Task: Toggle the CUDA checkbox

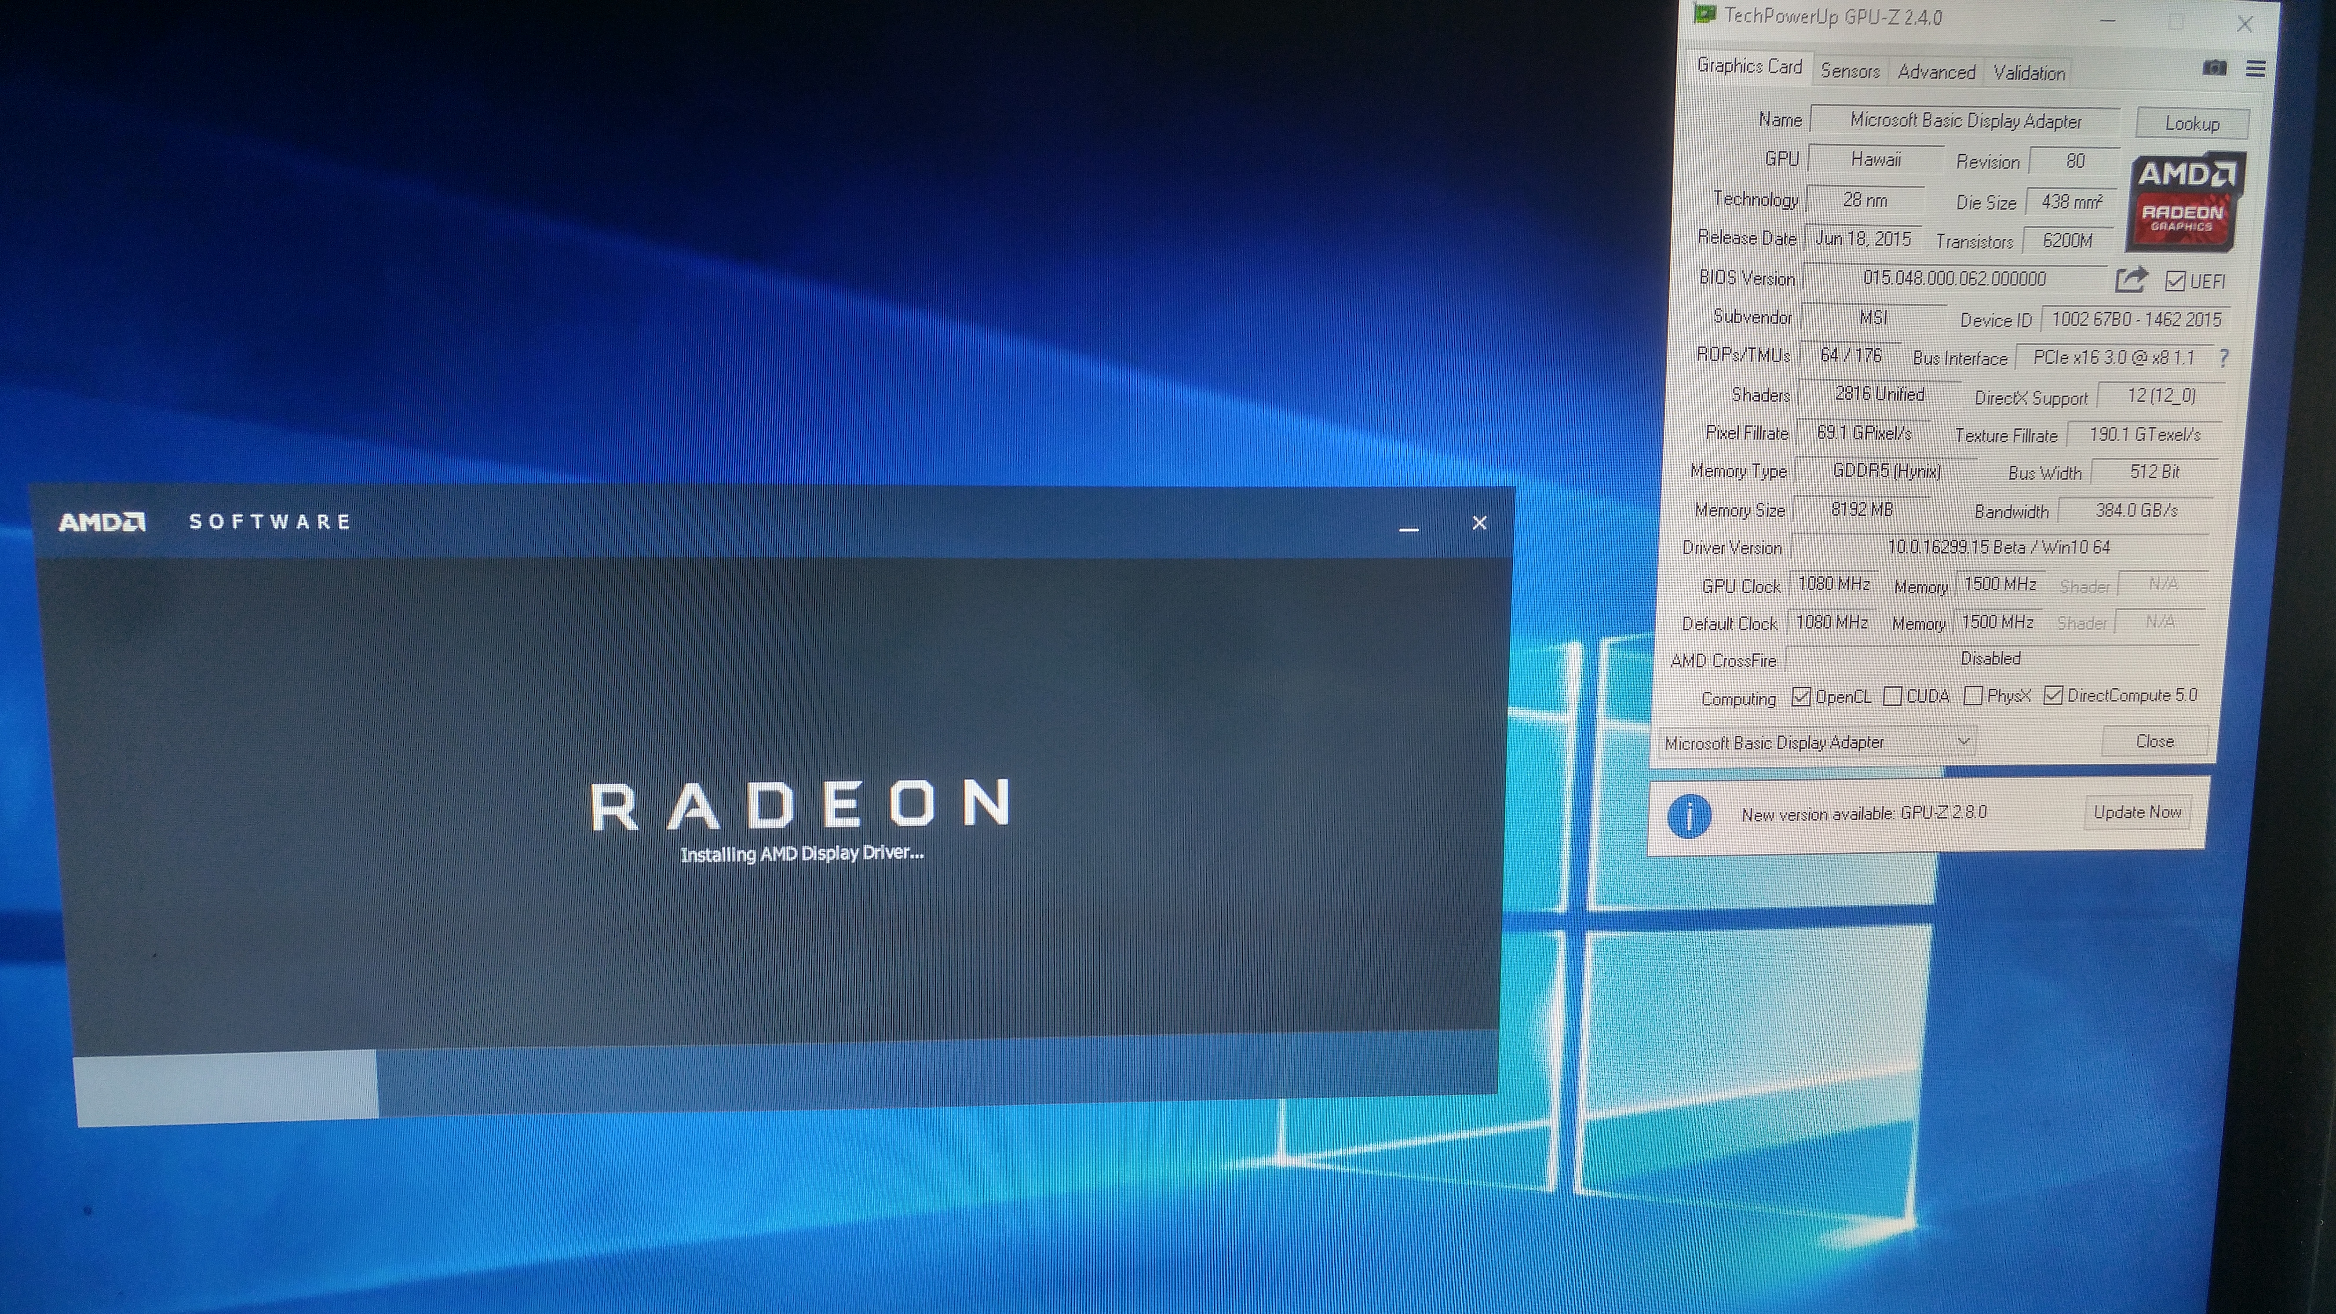Action: pos(1892,697)
